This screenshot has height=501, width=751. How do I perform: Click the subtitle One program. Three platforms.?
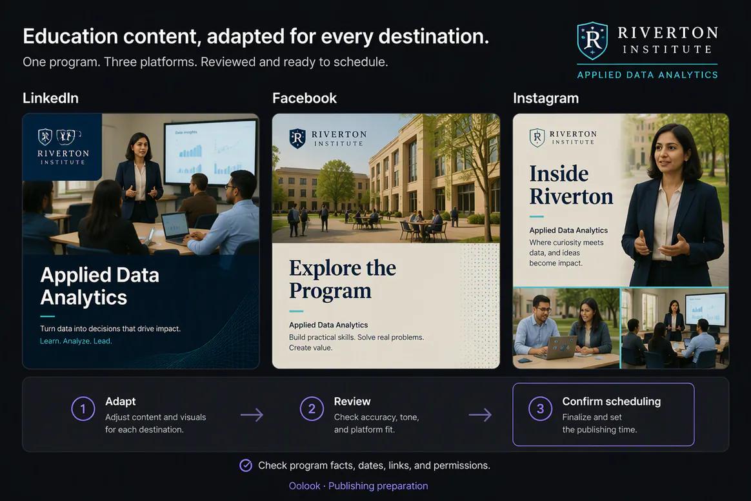coord(205,62)
